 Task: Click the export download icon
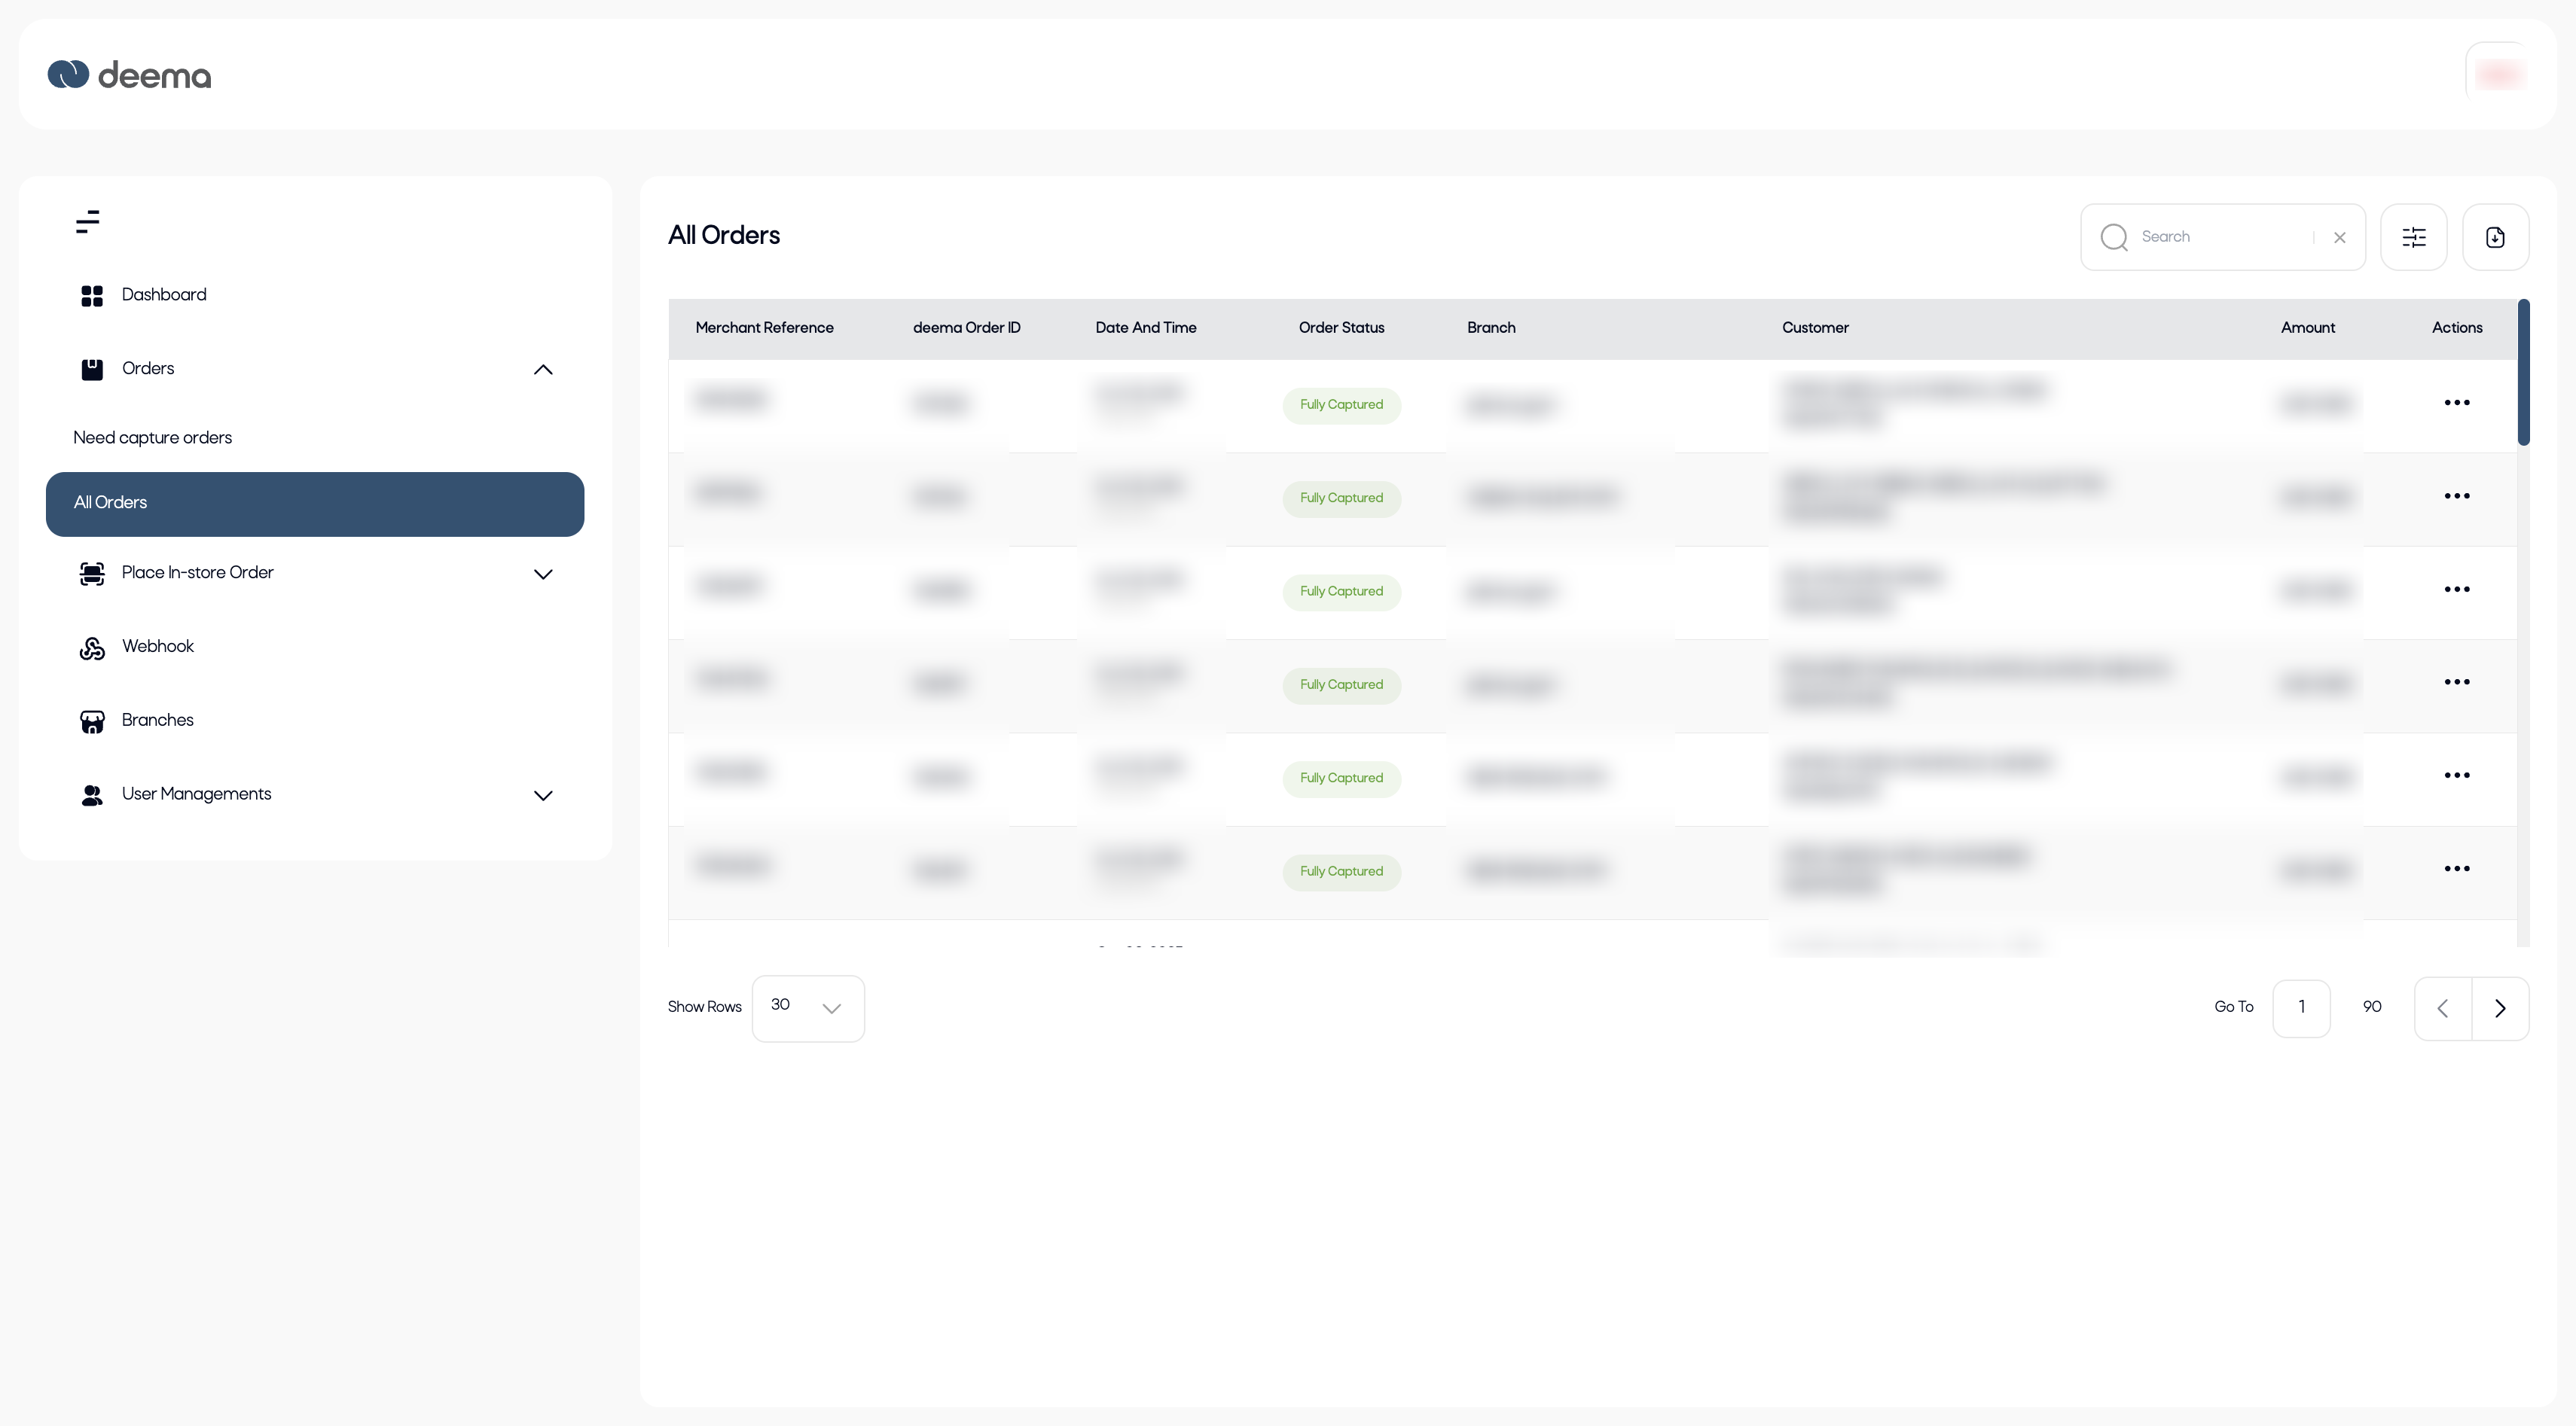[x=2495, y=237]
